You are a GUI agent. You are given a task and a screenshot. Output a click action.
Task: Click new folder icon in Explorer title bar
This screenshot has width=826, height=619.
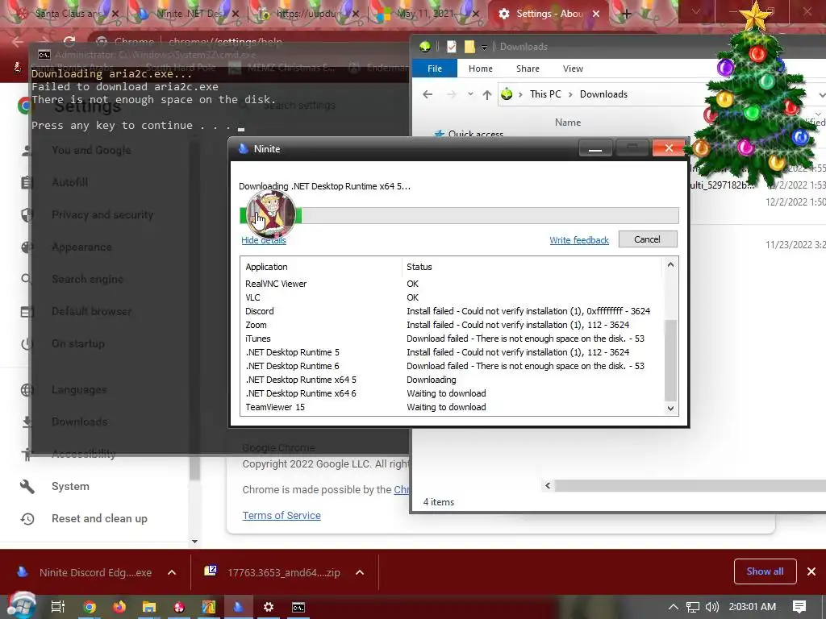[469, 47]
